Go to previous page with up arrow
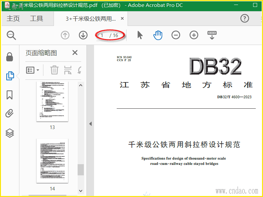 pos(65,35)
